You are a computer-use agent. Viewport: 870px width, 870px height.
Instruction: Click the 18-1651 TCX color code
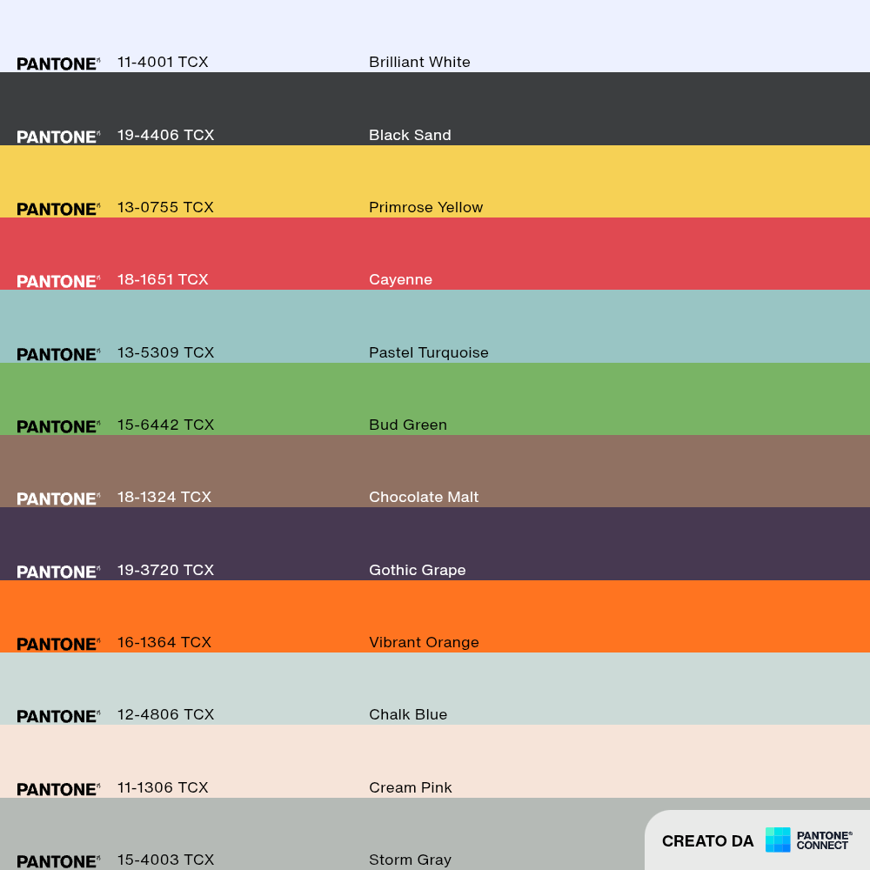click(163, 279)
